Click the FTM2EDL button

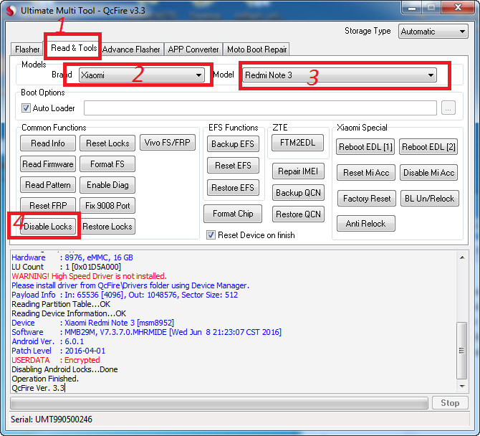click(x=297, y=143)
